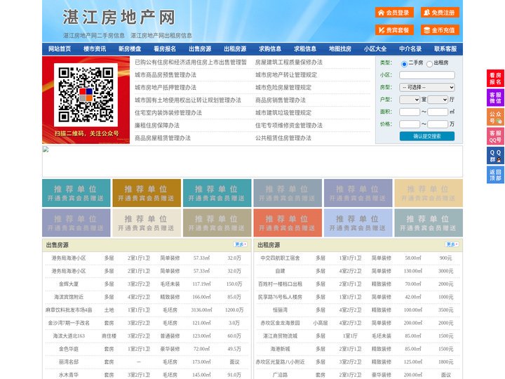Open the 城市房地产抵押管理办法 link

click(166, 87)
